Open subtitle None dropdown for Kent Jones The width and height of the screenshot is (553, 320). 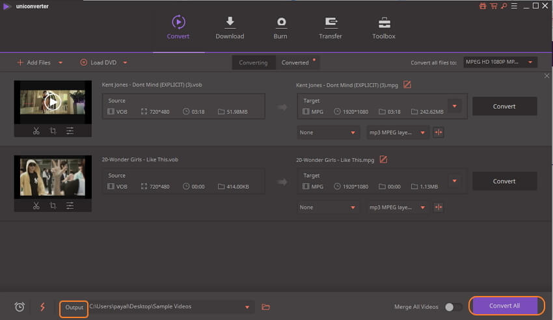[x=328, y=133]
